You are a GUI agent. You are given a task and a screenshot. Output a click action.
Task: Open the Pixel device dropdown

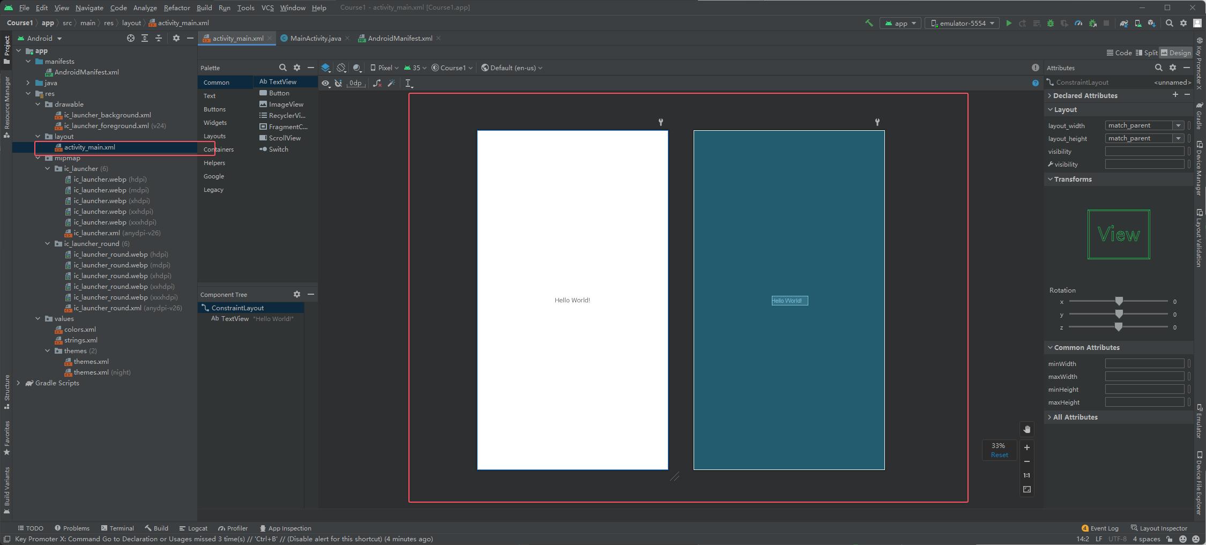click(x=384, y=68)
